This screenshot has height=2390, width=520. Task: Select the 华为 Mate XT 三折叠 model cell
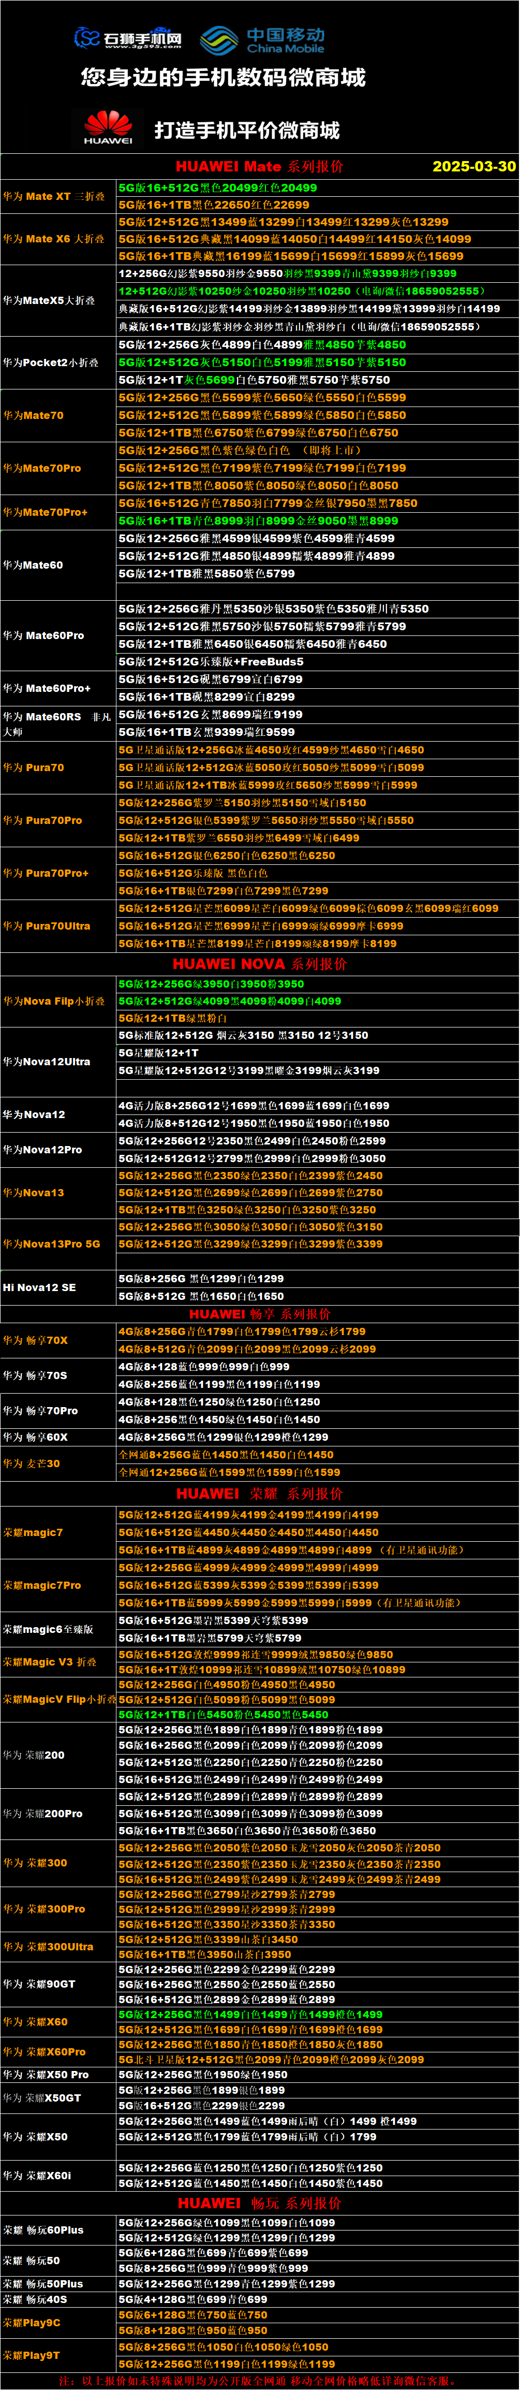(x=58, y=196)
